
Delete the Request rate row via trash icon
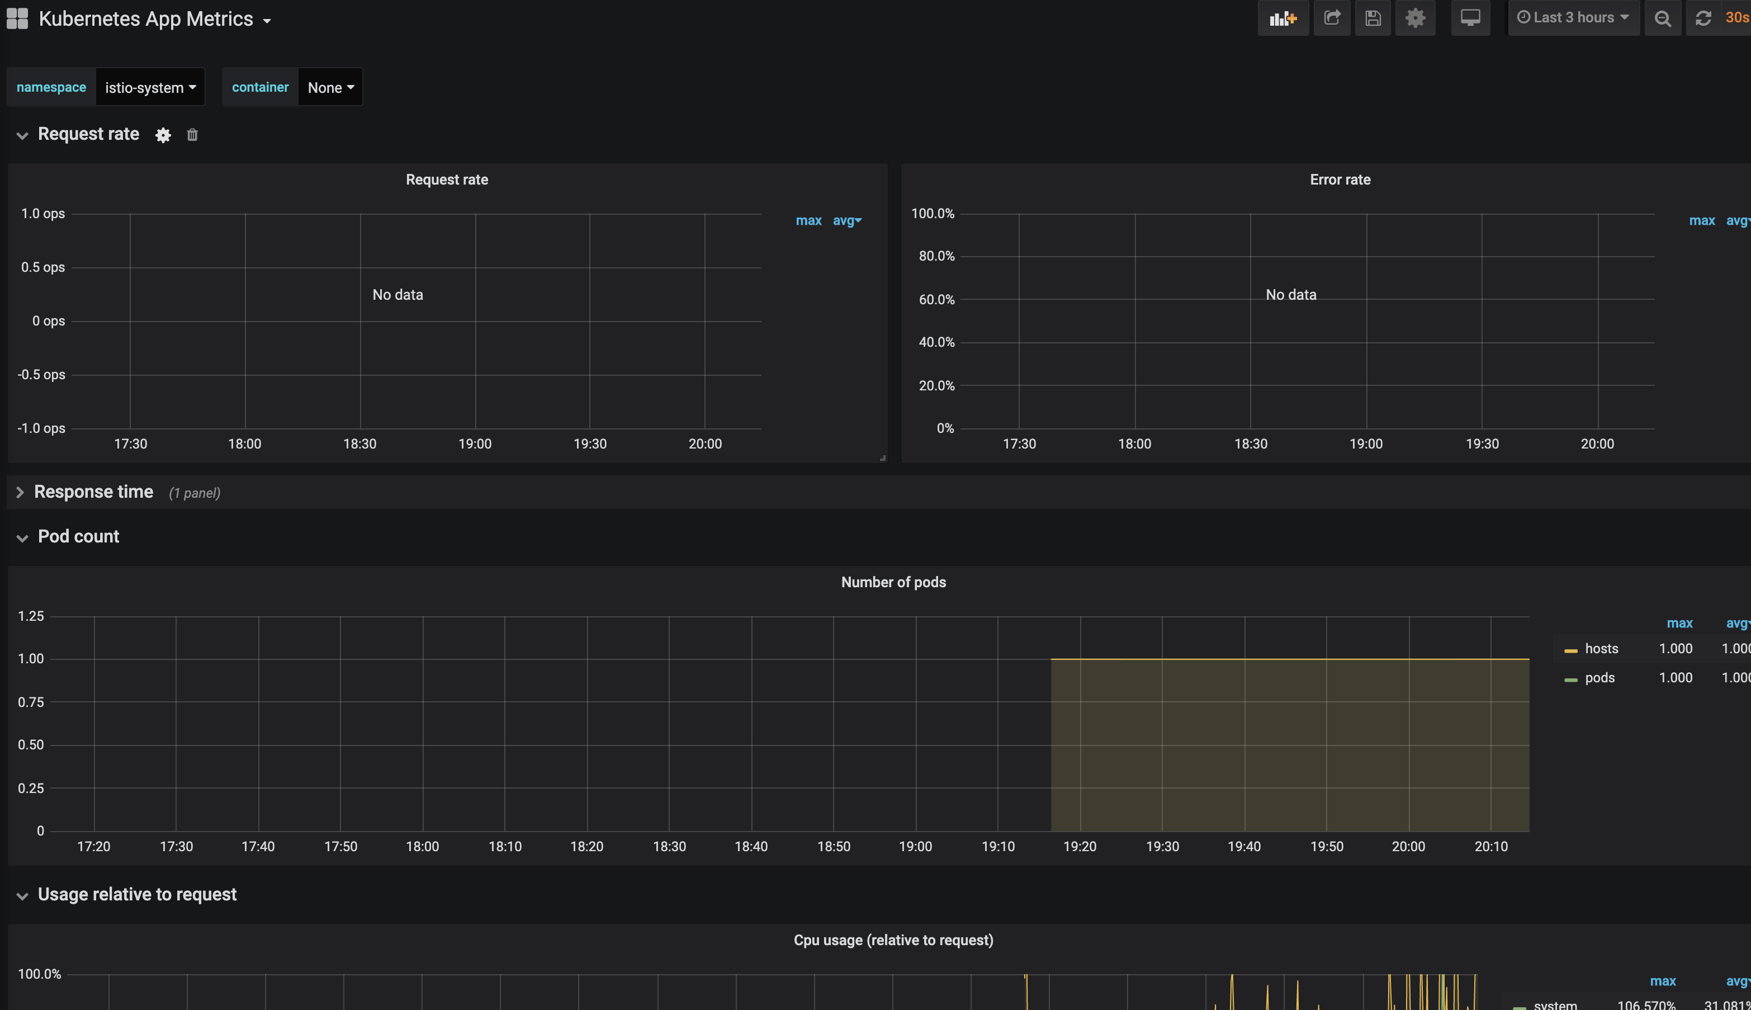pyautogui.click(x=192, y=135)
